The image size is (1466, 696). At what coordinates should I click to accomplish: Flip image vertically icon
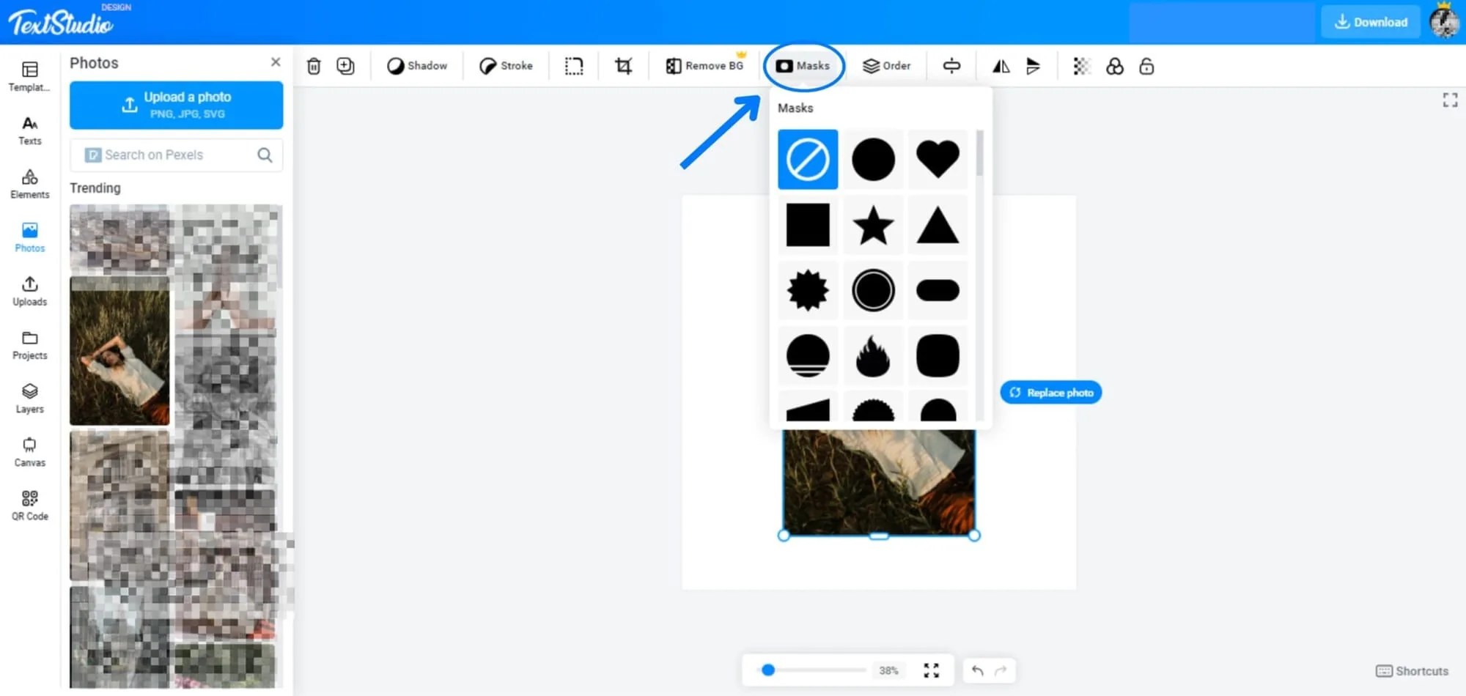tap(1033, 67)
